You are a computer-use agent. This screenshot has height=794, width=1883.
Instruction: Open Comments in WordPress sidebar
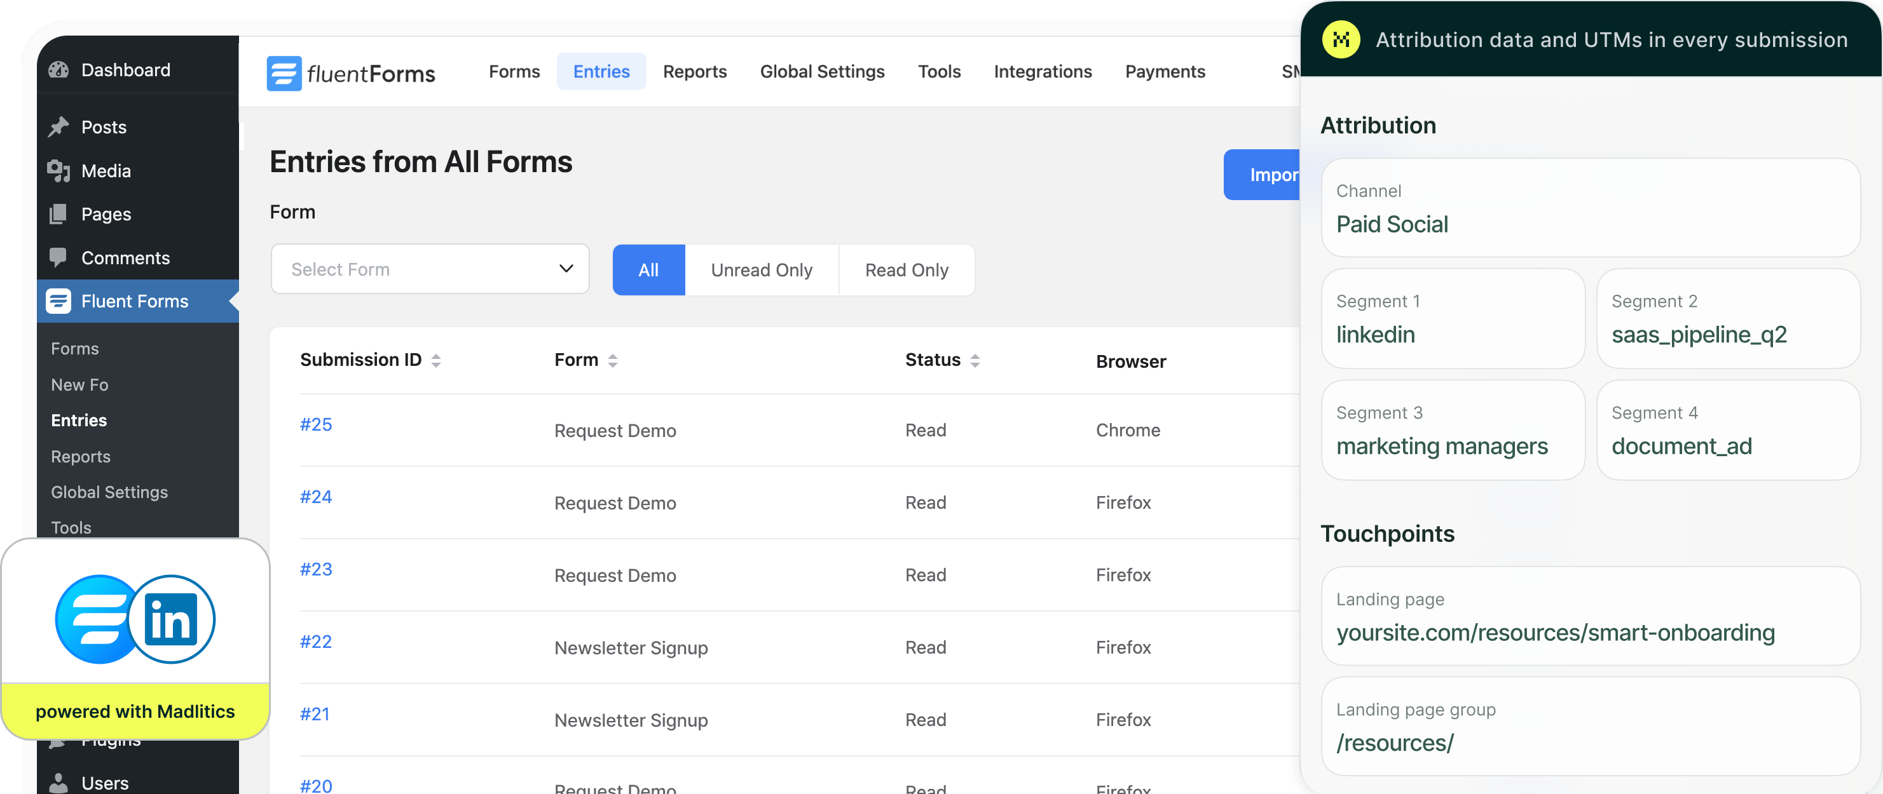pyautogui.click(x=137, y=257)
